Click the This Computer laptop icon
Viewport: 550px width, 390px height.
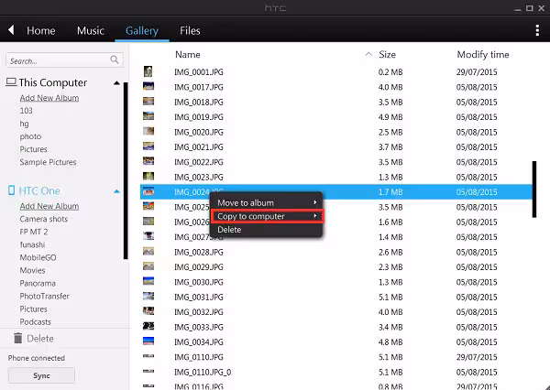(11, 82)
